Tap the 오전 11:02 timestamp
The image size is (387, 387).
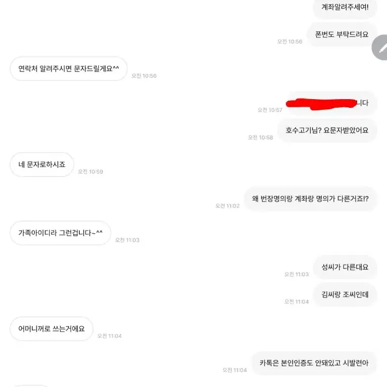(x=227, y=206)
